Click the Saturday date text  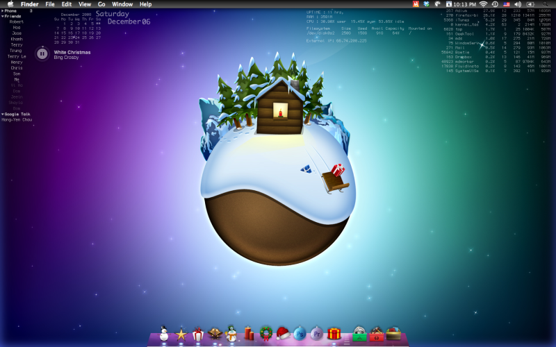pyautogui.click(x=113, y=14)
